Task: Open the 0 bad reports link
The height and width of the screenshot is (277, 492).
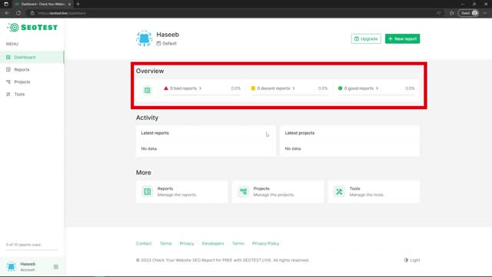Action: tap(183, 88)
